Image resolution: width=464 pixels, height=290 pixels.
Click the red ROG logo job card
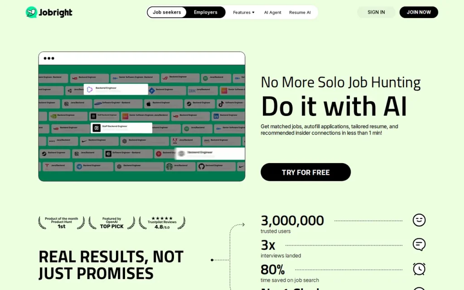[x=180, y=78]
